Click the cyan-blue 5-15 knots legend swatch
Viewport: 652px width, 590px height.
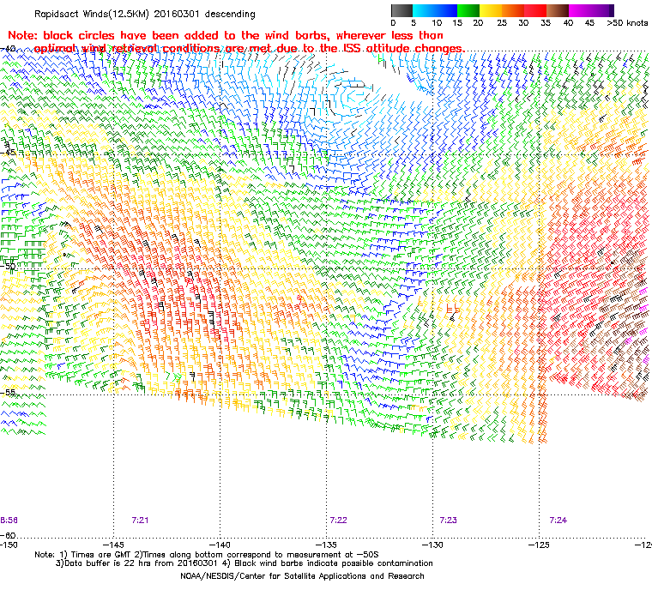click(x=435, y=10)
